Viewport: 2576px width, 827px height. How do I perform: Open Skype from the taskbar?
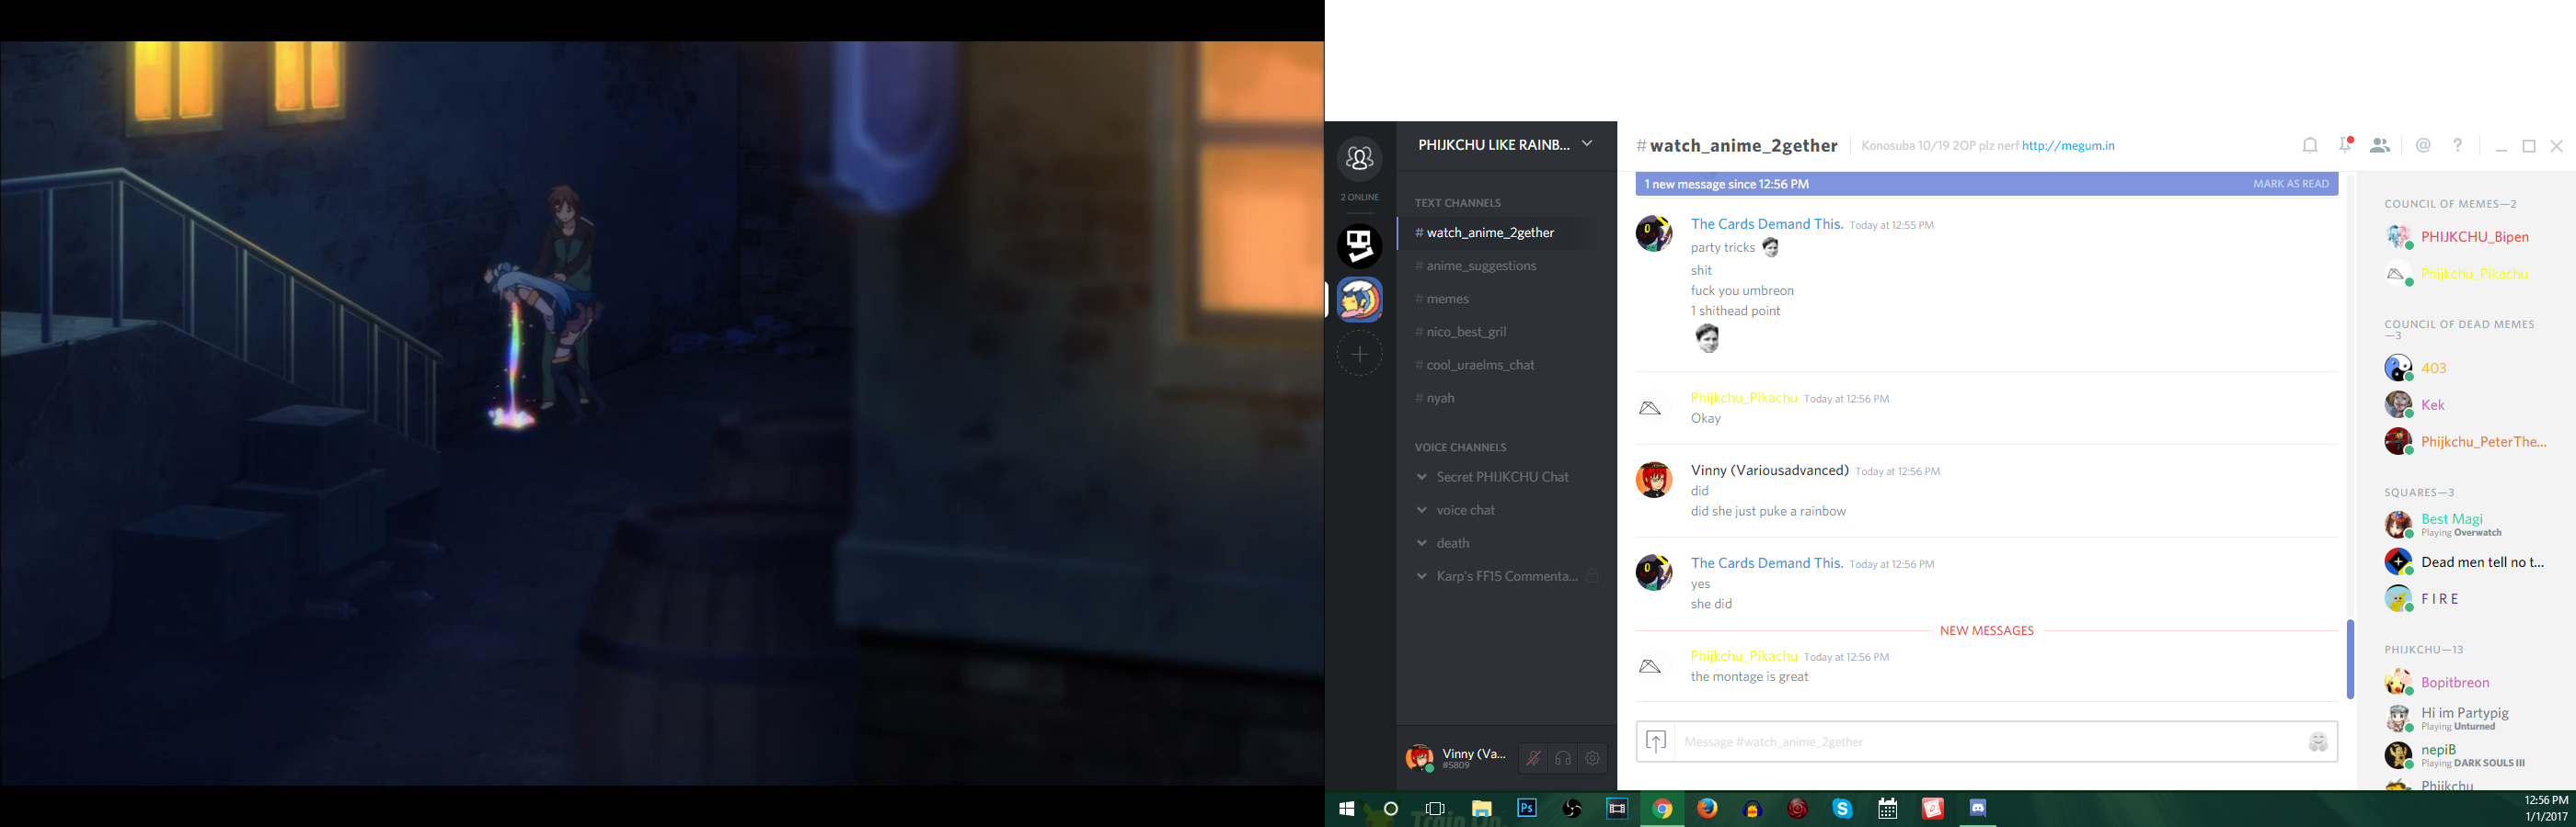pos(1842,809)
